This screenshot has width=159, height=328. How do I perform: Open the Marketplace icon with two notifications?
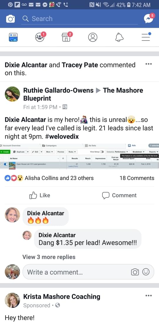[x=67, y=37]
